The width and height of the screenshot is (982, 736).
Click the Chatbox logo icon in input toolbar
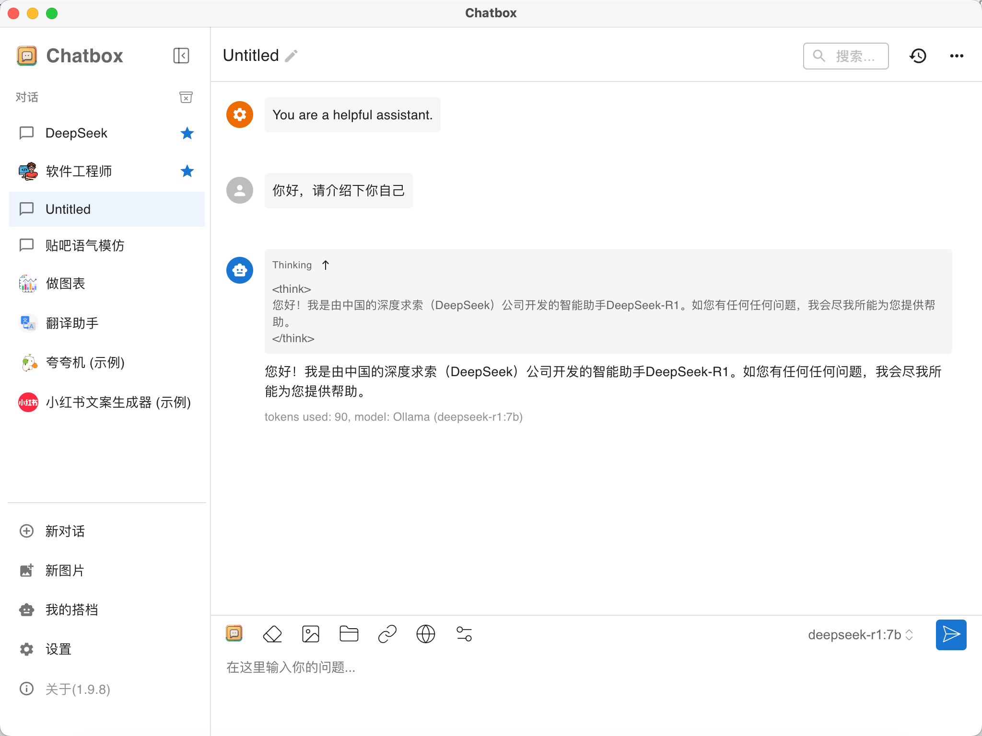(x=234, y=633)
